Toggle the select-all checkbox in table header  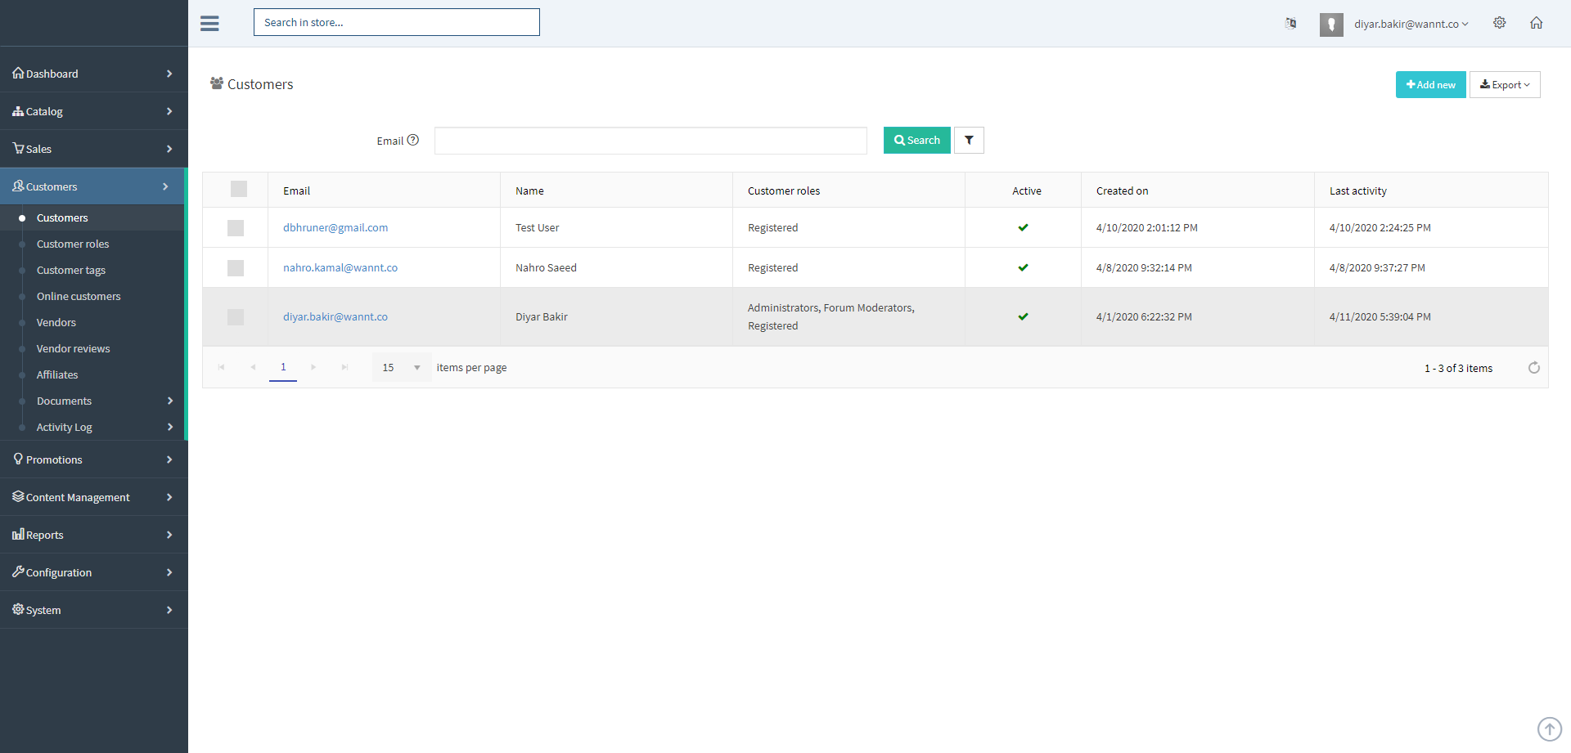coord(238,190)
